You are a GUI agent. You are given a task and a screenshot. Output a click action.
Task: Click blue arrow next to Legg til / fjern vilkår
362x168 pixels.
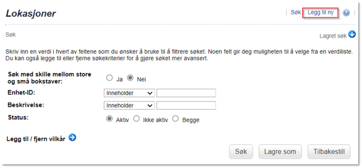[72, 138]
